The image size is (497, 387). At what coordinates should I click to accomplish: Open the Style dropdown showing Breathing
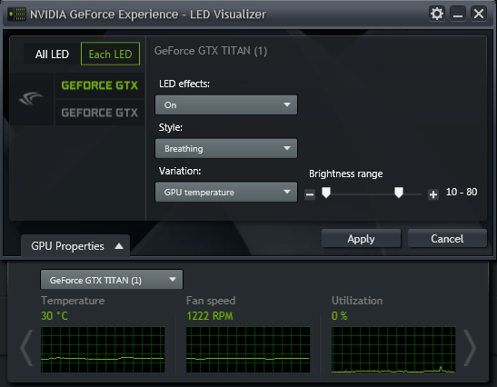[226, 148]
